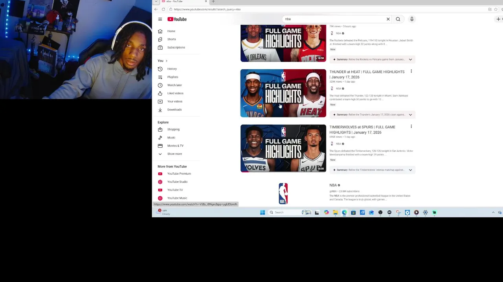
Task: Click the browser address bar URL
Action: [207, 9]
